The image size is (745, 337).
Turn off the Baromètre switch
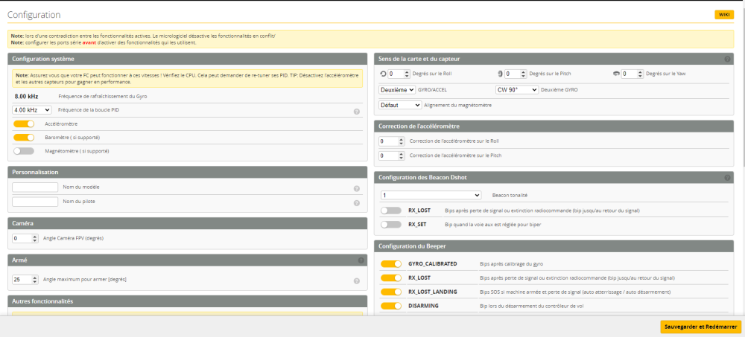[x=24, y=138]
